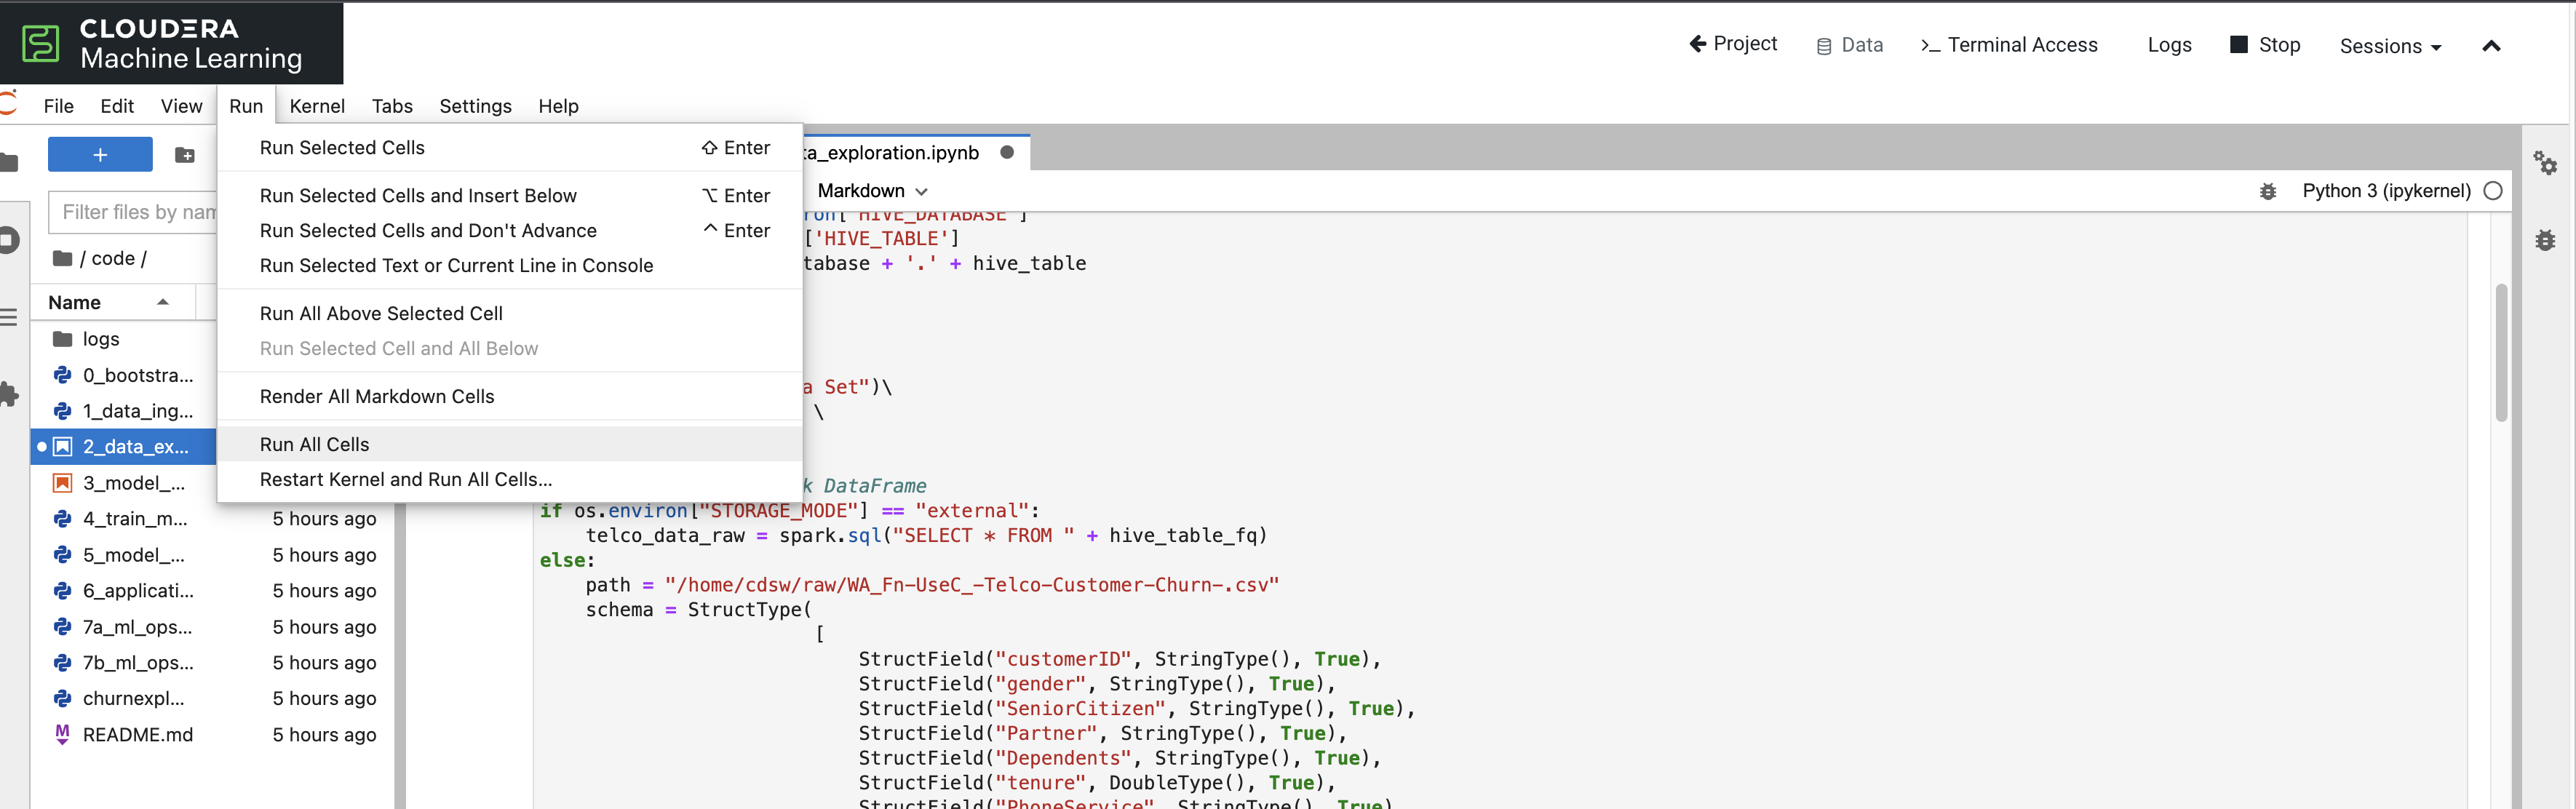2576x809 pixels.
Task: Click the notebook vertical scrollbar
Action: (2500, 352)
